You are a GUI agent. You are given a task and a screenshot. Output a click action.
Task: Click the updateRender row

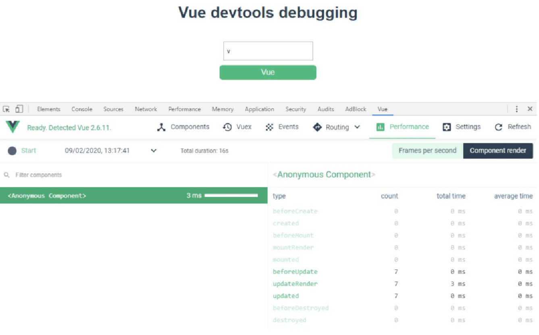coord(403,284)
